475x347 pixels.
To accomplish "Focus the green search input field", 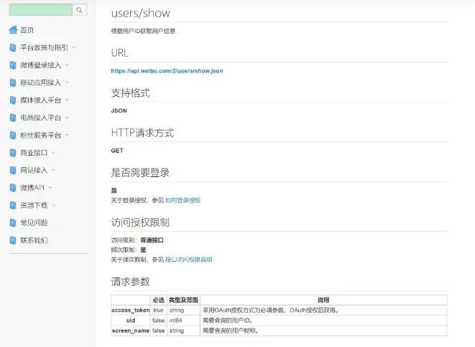I will coord(40,10).
